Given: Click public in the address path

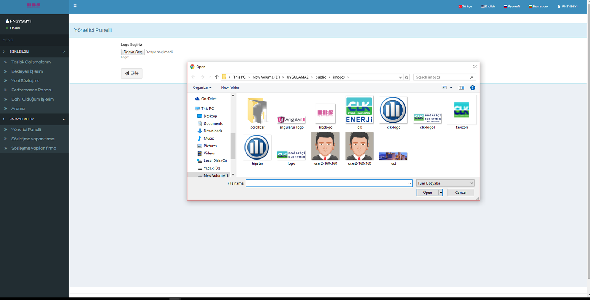Looking at the screenshot, I should pyautogui.click(x=320, y=77).
